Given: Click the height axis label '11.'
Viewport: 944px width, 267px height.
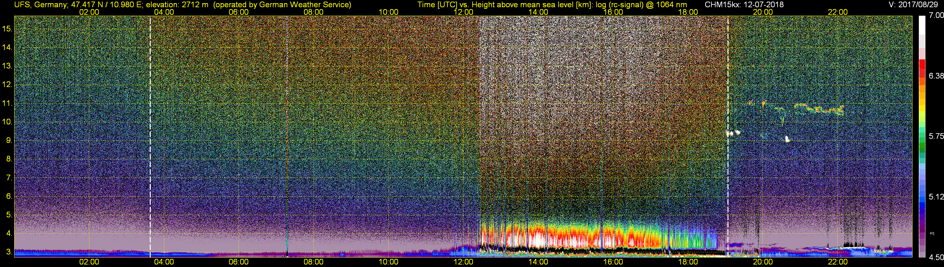Looking at the screenshot, I should click(7, 104).
